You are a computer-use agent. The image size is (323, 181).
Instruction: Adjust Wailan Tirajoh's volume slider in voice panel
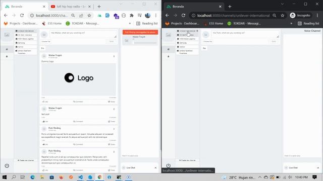145,43
